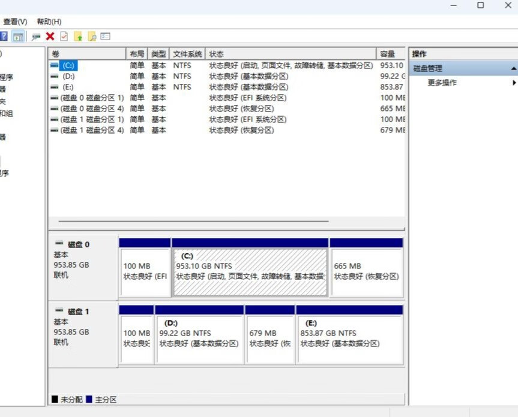This screenshot has width=518, height=417.
Task: Click the drive-shaped icon in the toolbar
Action: coord(36,37)
